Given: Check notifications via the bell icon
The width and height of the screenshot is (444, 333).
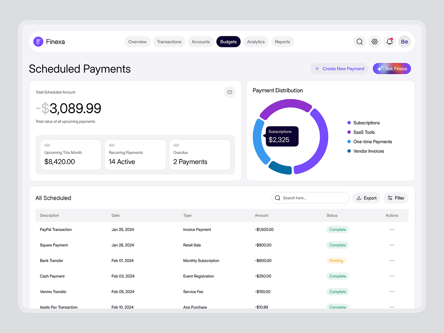Looking at the screenshot, I should (389, 41).
